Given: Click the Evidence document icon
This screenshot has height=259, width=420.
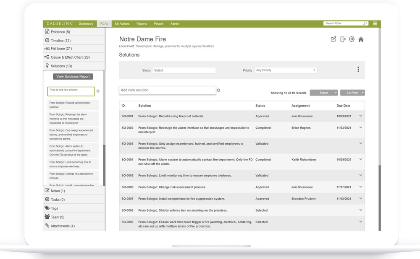Looking at the screenshot, I should click(x=47, y=31).
